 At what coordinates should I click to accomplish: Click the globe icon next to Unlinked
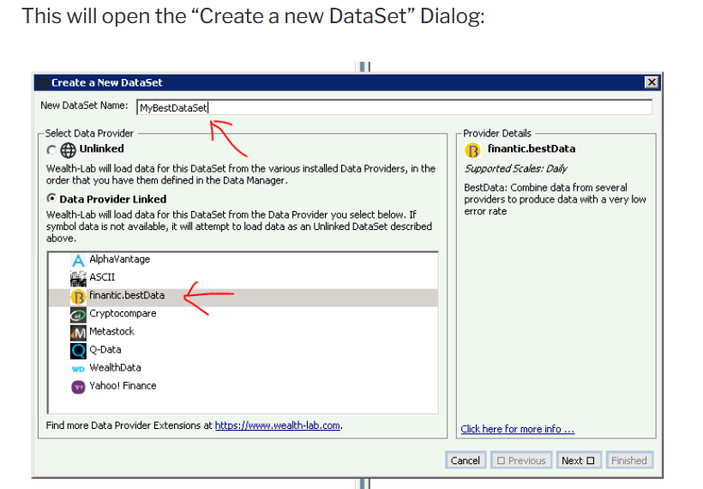(x=68, y=150)
